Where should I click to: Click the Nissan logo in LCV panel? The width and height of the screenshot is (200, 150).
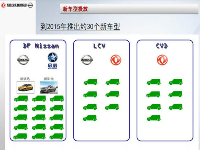[87, 60]
